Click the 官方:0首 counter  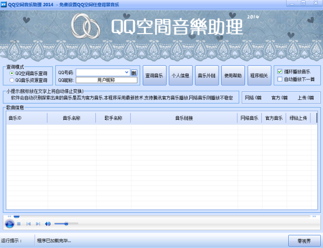pos(279,98)
